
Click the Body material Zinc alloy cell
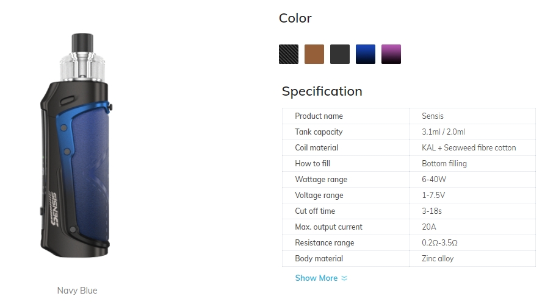click(x=472, y=258)
